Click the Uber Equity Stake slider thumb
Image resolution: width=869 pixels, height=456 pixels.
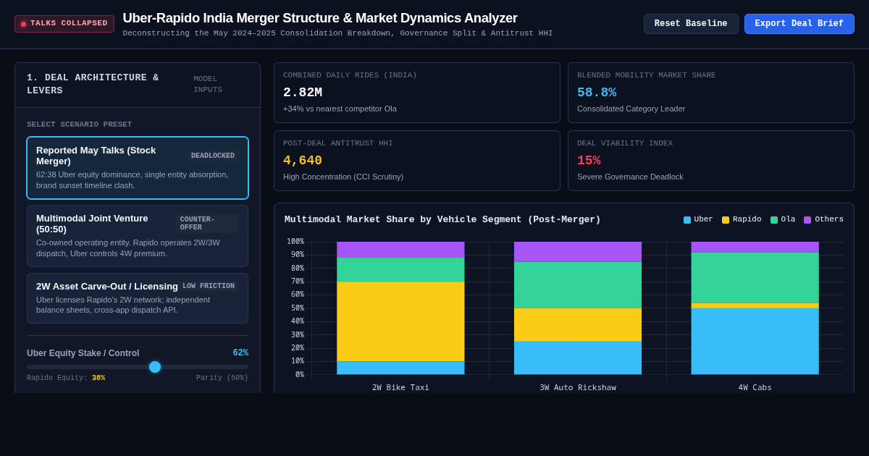155,367
